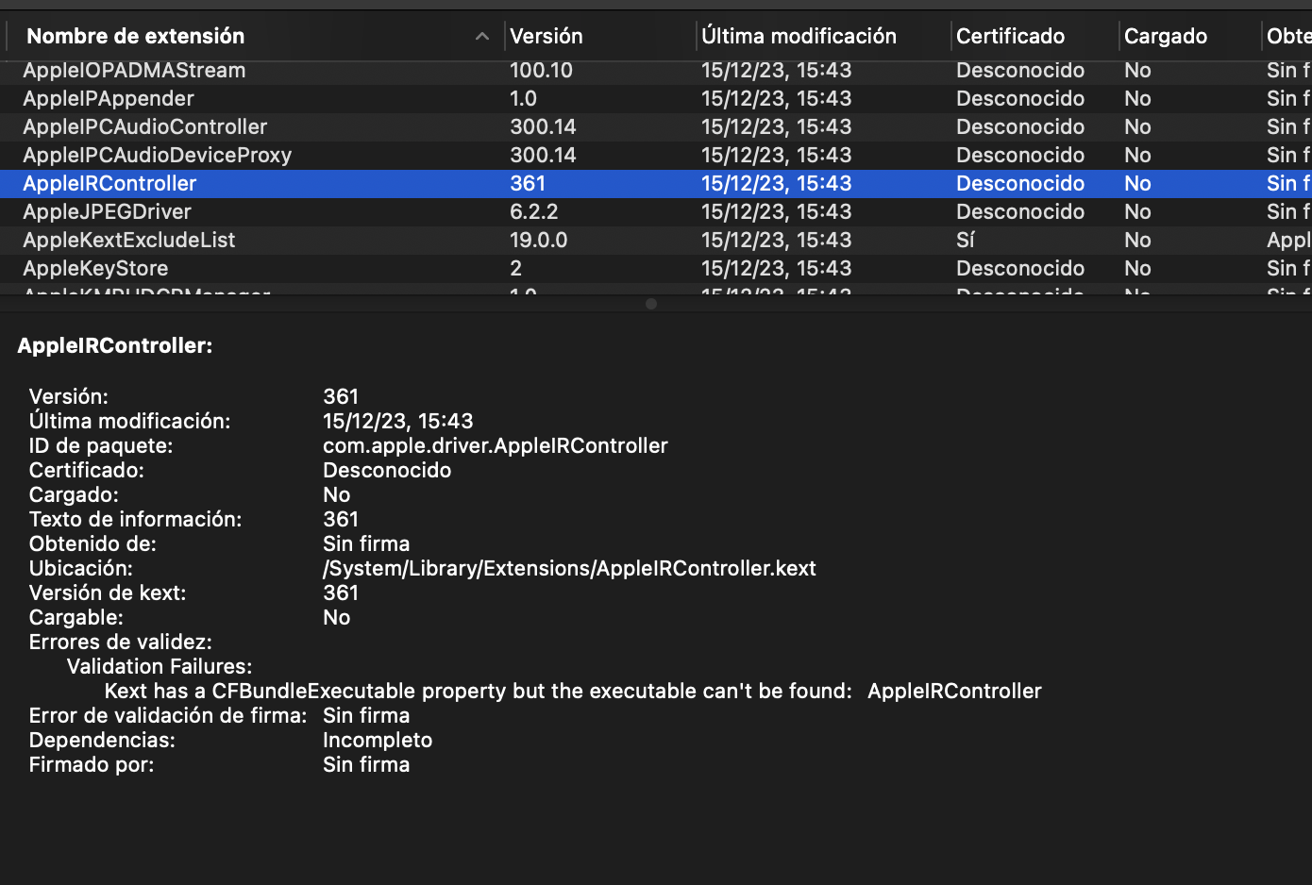Sort list by Versión column header
Screen dimensions: 1312x885
tap(547, 37)
